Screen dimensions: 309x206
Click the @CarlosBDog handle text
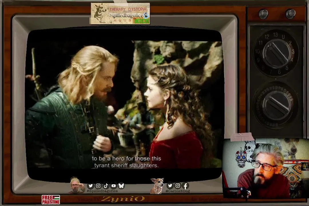click(178, 191)
